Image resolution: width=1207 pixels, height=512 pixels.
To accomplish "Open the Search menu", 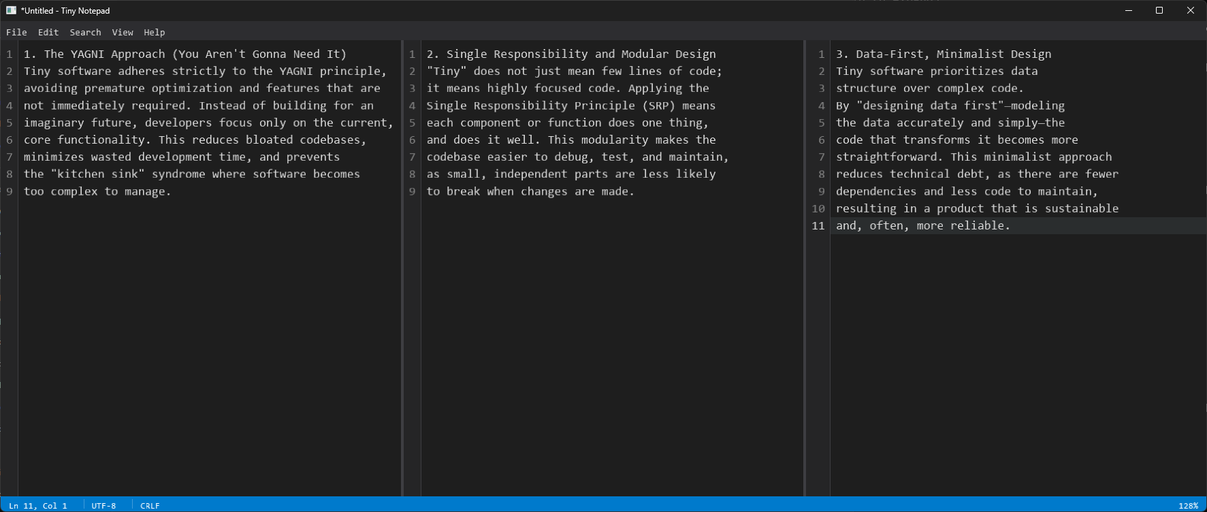I will pyautogui.click(x=85, y=32).
